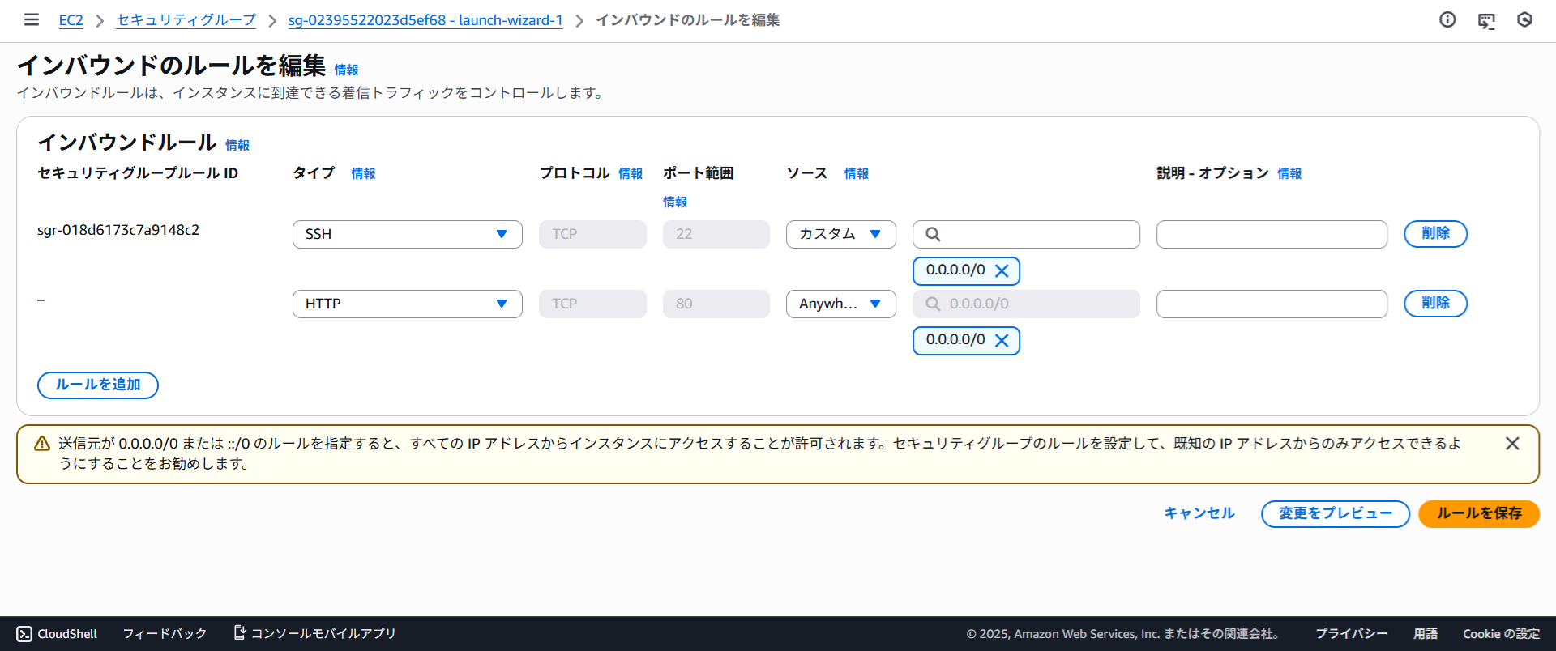The height and width of the screenshot is (651, 1556).
Task: Dismiss the yellow warning banner
Action: (1512, 444)
